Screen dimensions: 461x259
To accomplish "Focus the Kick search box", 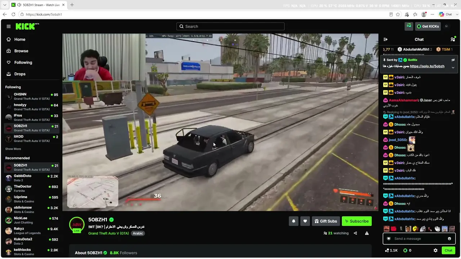I will point(230,26).
